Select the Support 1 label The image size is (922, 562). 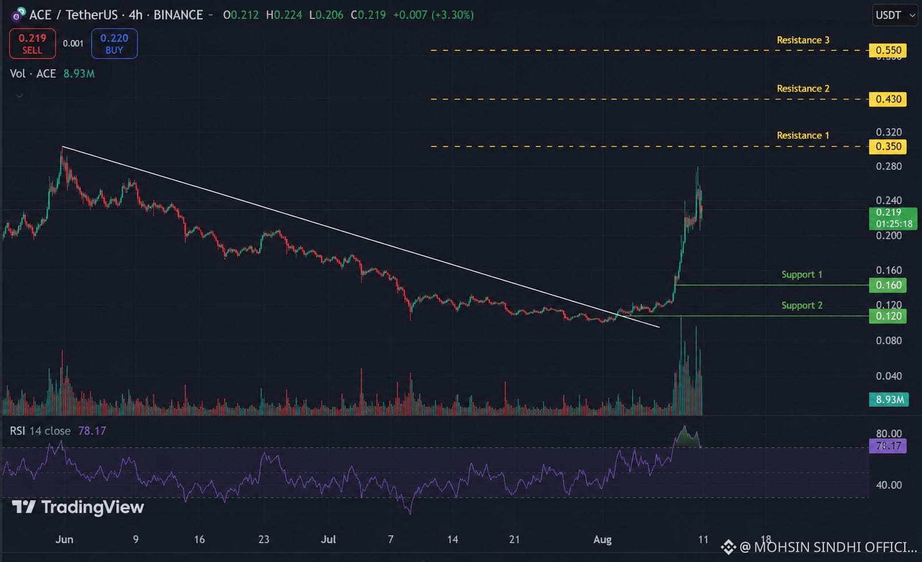(x=802, y=274)
